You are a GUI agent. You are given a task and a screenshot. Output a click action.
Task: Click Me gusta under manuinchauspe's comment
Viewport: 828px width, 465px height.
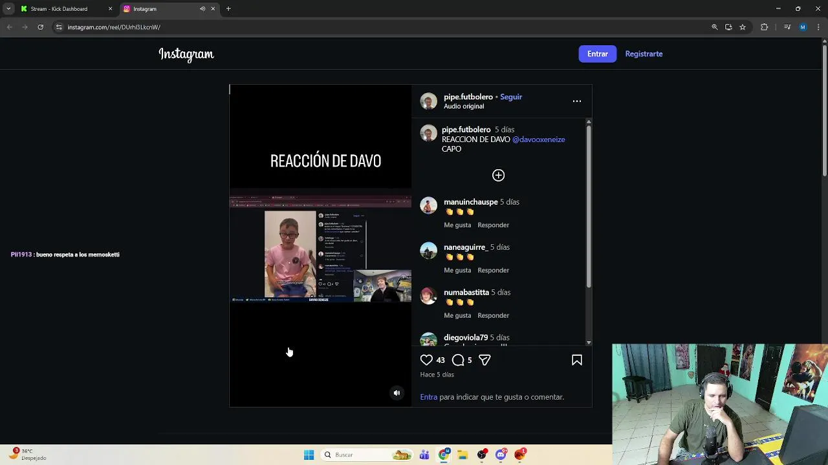(x=457, y=225)
